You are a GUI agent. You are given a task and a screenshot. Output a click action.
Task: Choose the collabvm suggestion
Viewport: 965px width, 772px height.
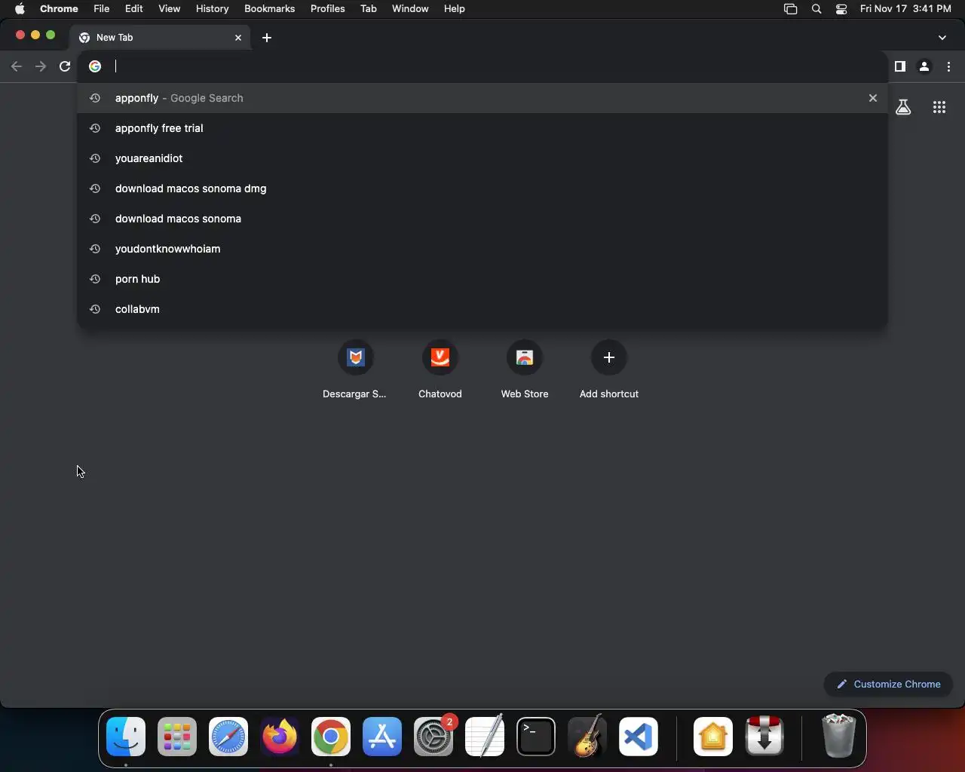[482, 309]
